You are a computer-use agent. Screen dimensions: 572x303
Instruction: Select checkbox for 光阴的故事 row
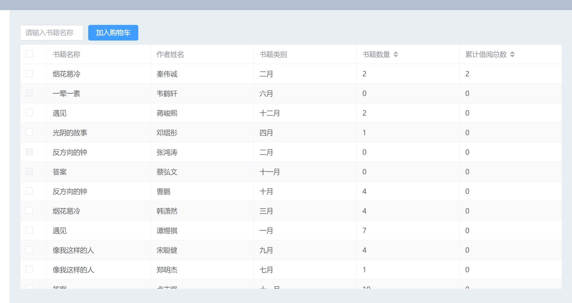pyautogui.click(x=29, y=132)
